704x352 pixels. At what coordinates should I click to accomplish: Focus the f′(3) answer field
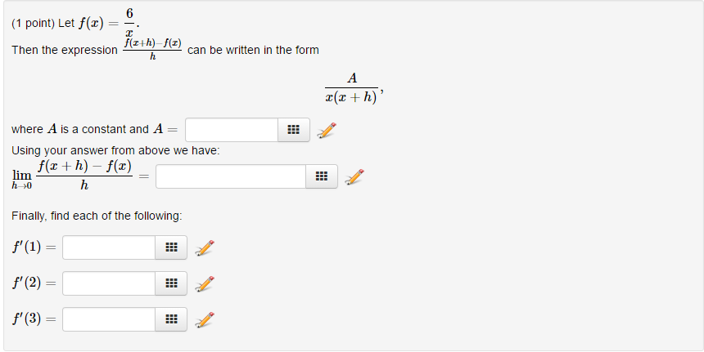tap(109, 319)
